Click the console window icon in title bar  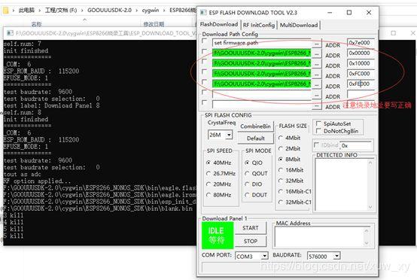10,33
